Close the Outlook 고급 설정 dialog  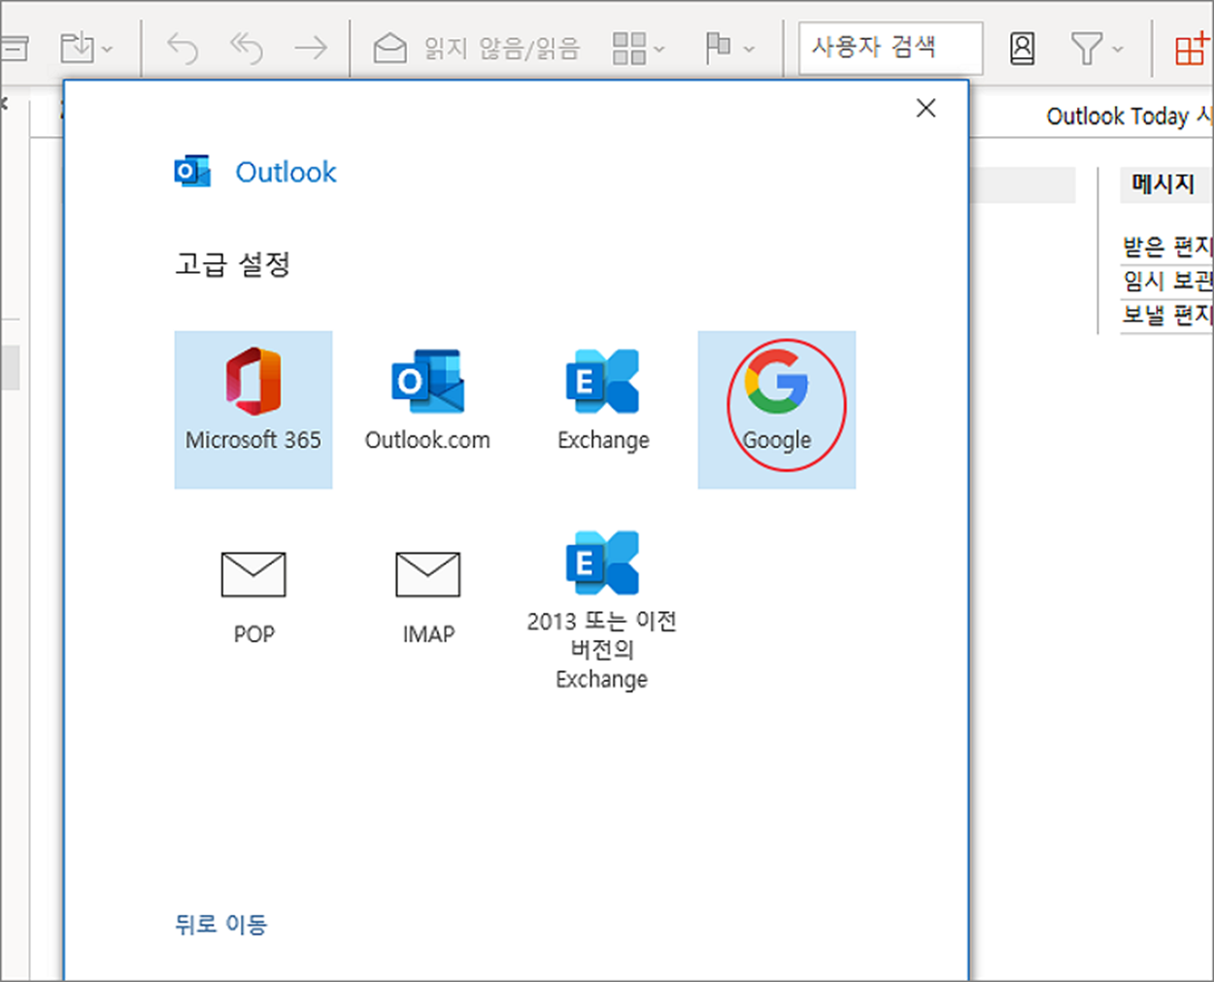tap(927, 108)
